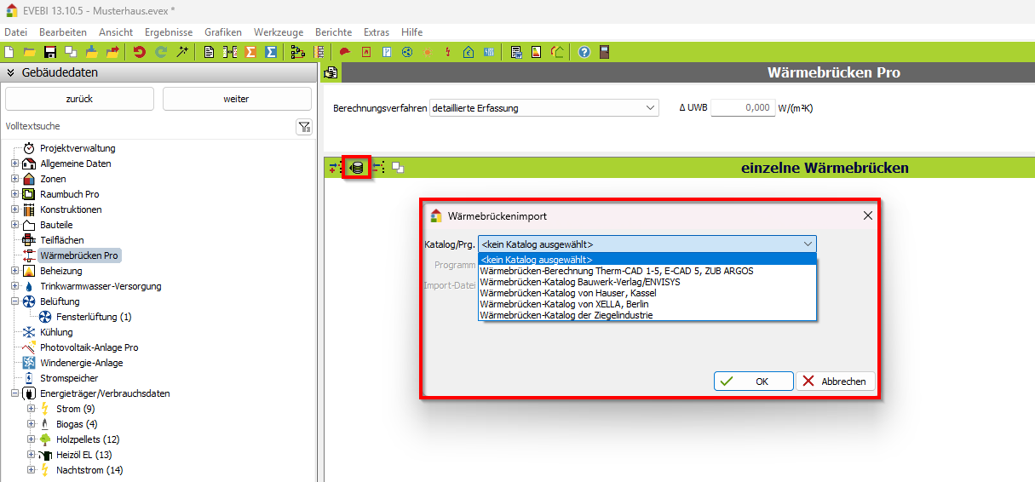
Task: Open the Berichte menu
Action: coord(333,32)
